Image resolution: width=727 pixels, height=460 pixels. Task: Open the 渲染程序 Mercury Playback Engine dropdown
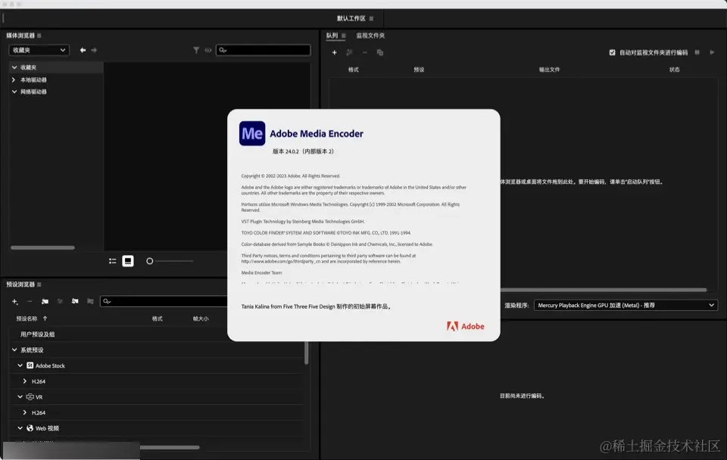626,305
